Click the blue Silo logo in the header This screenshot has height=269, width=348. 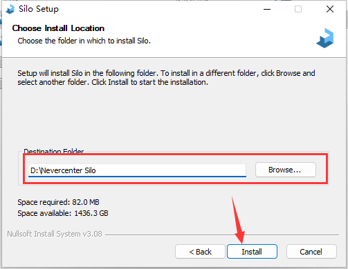[325, 38]
